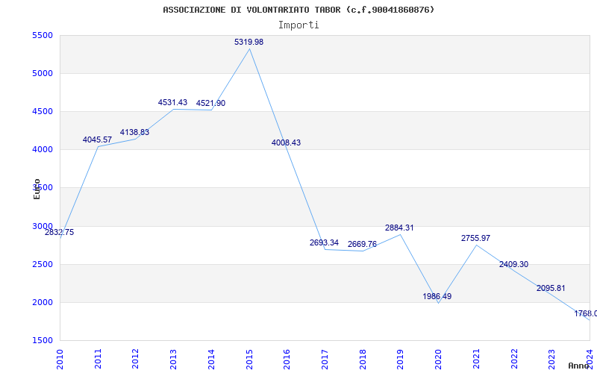
Task: Click the data label 2669.76
Action: (x=362, y=245)
